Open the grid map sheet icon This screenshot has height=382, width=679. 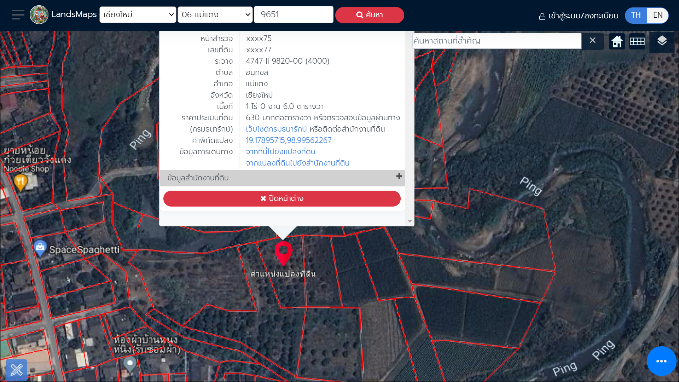637,41
